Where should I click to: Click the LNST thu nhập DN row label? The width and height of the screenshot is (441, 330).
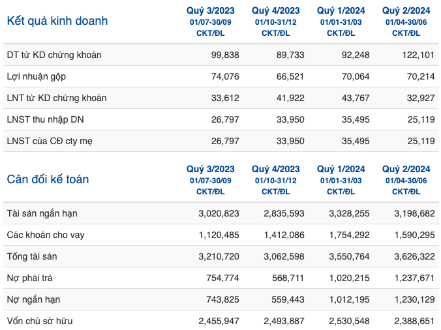[x=45, y=119]
